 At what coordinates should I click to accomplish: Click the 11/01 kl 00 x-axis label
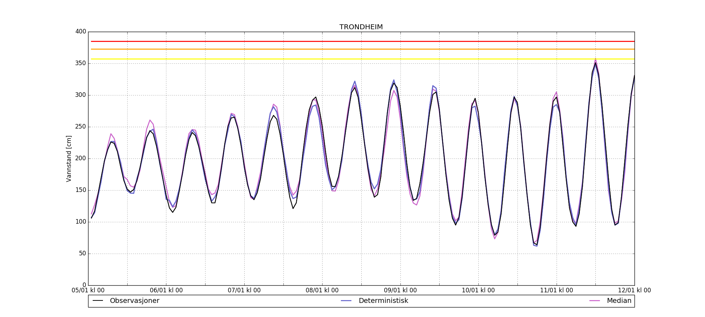click(x=557, y=291)
